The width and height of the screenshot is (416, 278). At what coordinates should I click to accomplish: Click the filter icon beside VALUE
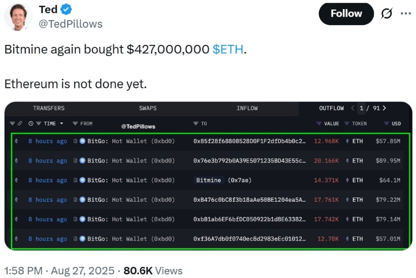pyautogui.click(x=319, y=124)
